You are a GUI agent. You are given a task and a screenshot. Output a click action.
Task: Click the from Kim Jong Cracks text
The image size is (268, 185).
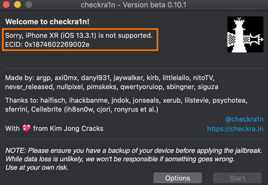pos(68,128)
